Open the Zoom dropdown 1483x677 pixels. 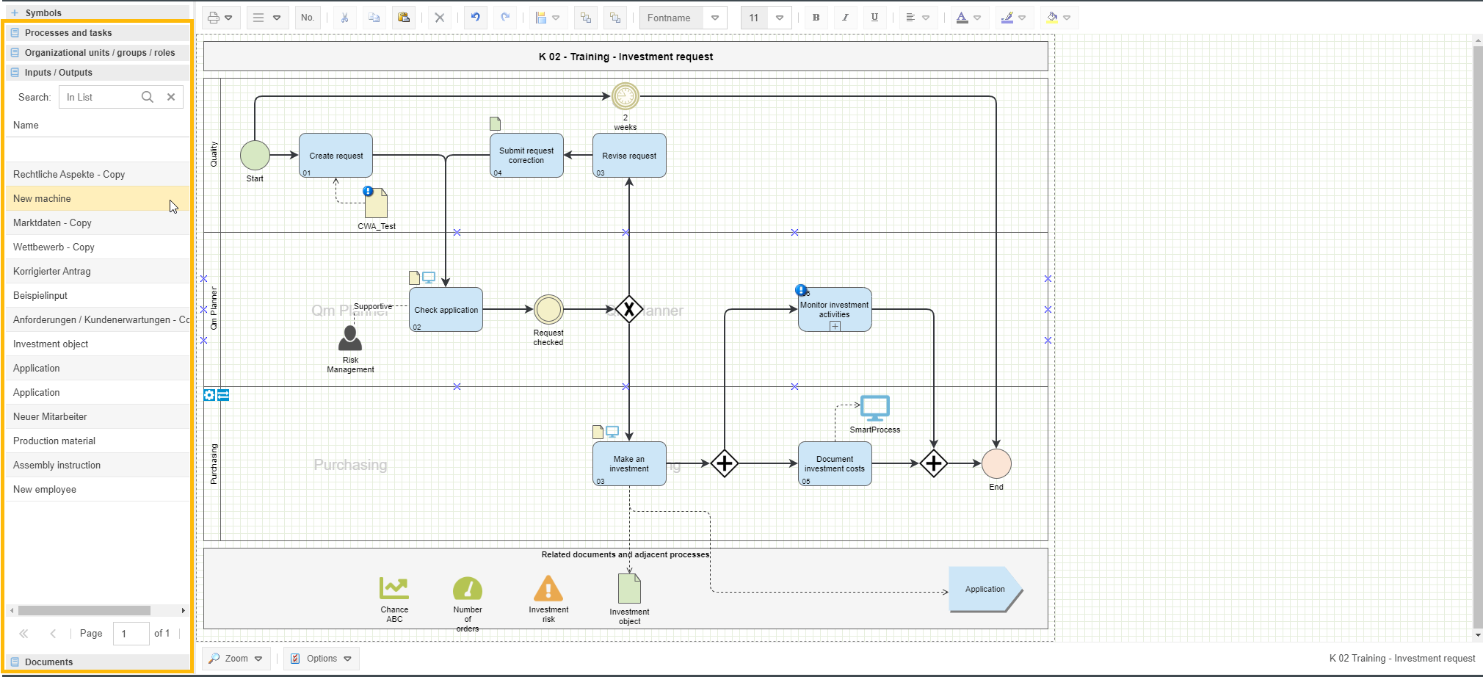click(236, 659)
